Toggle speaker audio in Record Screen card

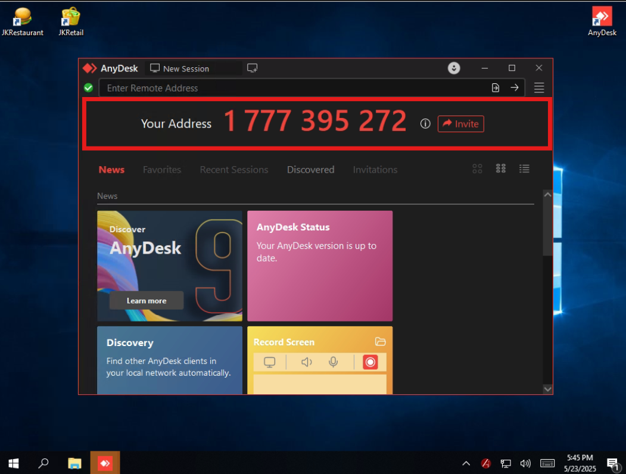point(306,362)
